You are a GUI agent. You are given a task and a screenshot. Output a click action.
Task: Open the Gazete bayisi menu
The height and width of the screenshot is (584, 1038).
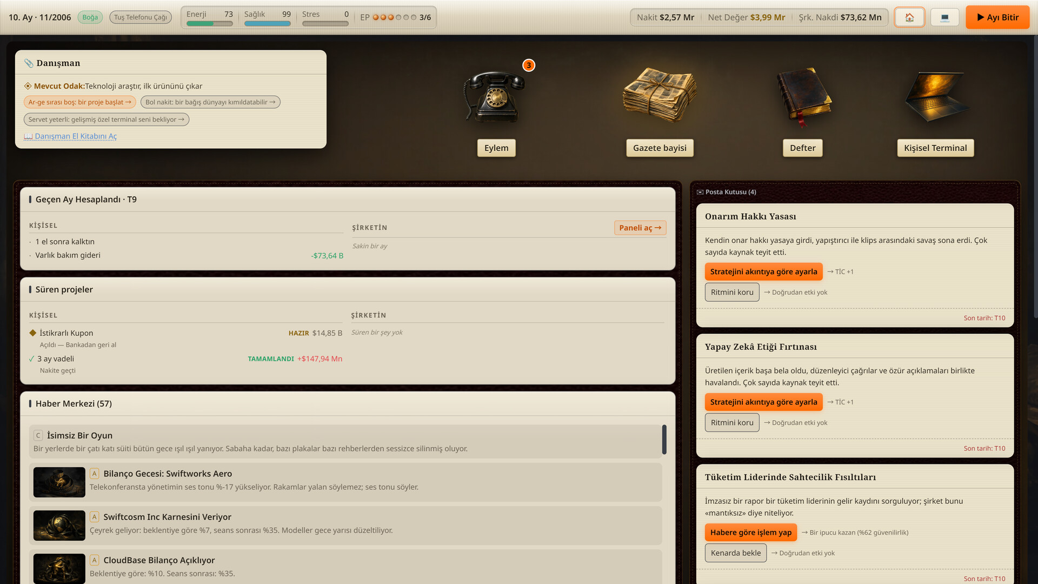660,148
